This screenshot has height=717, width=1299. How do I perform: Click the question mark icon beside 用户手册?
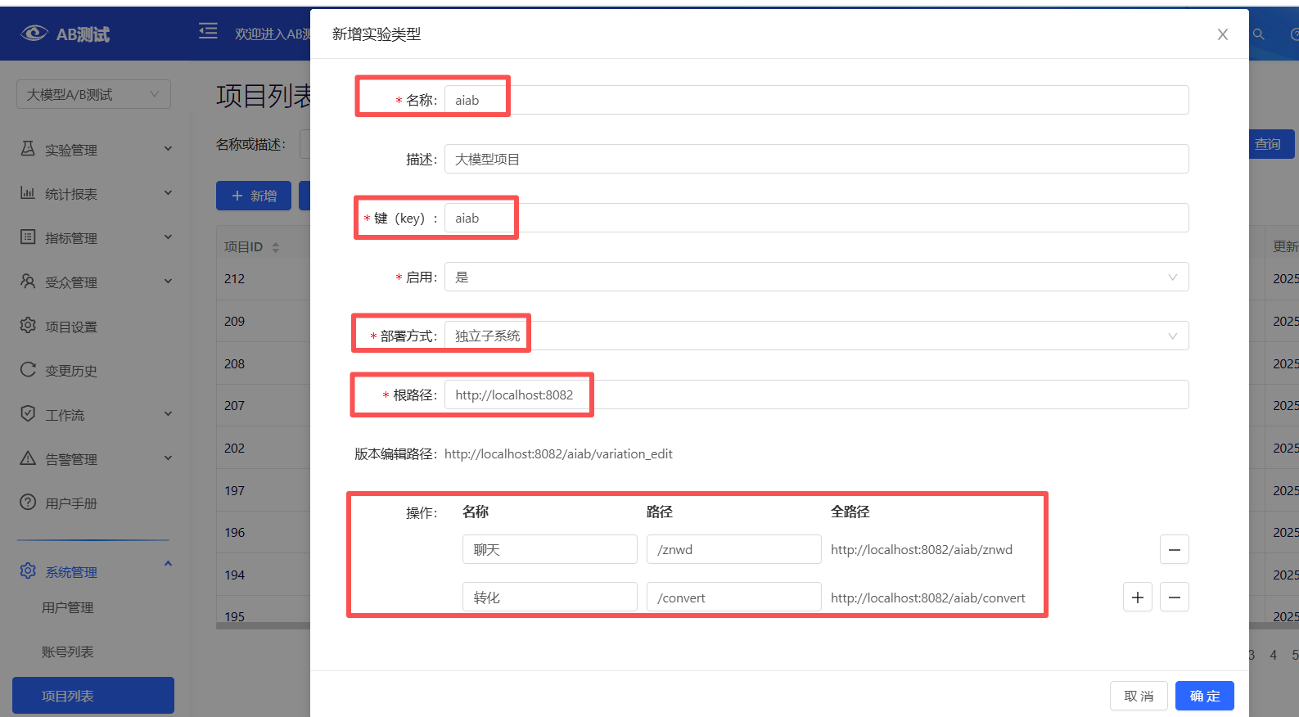[28, 503]
